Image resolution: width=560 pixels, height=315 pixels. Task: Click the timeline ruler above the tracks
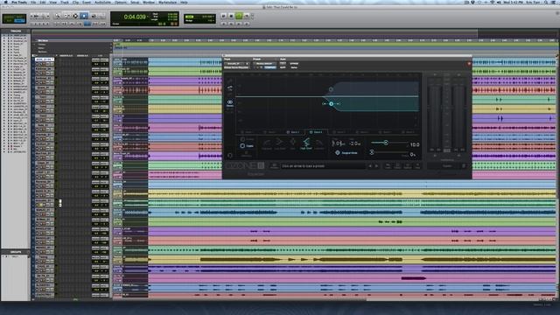[x=335, y=40]
